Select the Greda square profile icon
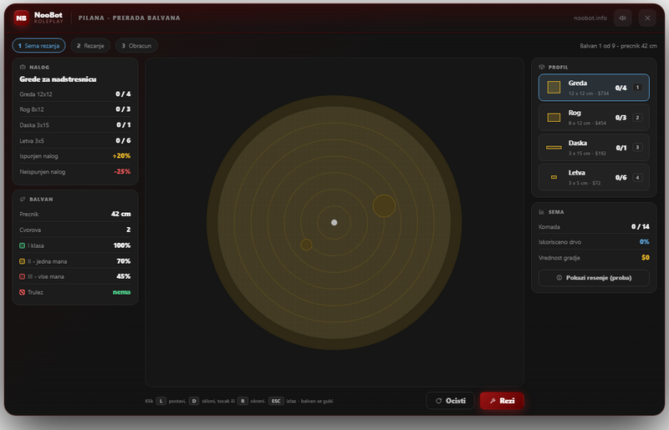669x430 pixels. click(x=554, y=88)
